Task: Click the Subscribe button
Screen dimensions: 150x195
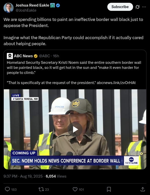Action: coord(120,7)
